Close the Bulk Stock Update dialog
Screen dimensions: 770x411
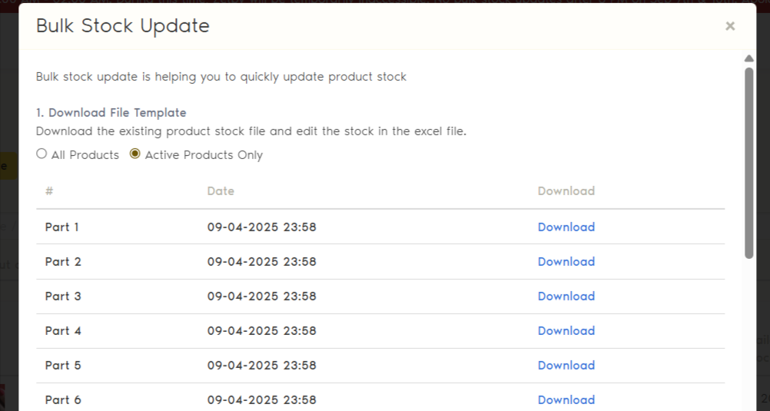coord(729,26)
